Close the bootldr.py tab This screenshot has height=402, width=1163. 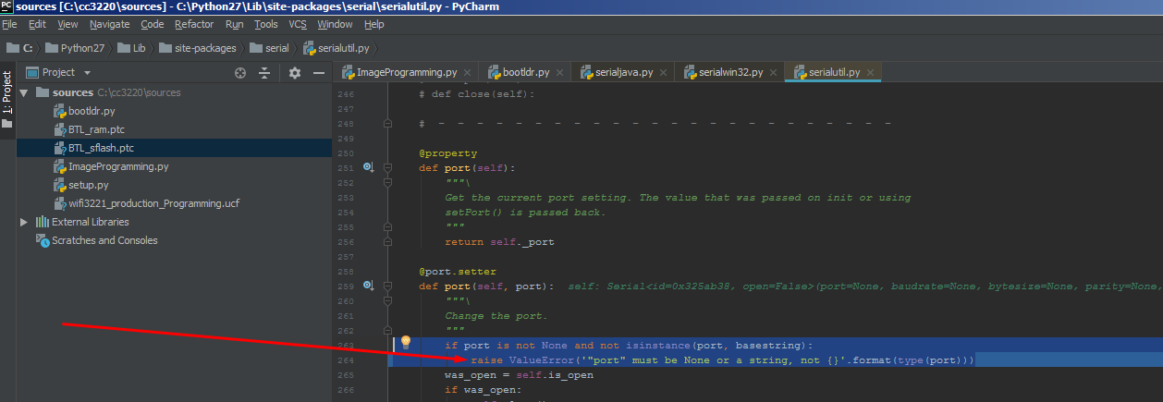click(x=560, y=72)
